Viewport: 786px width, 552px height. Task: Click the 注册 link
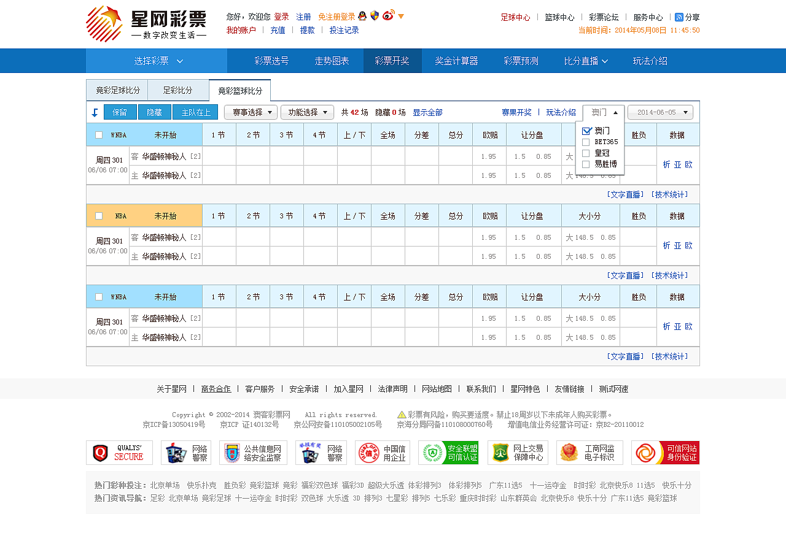303,17
